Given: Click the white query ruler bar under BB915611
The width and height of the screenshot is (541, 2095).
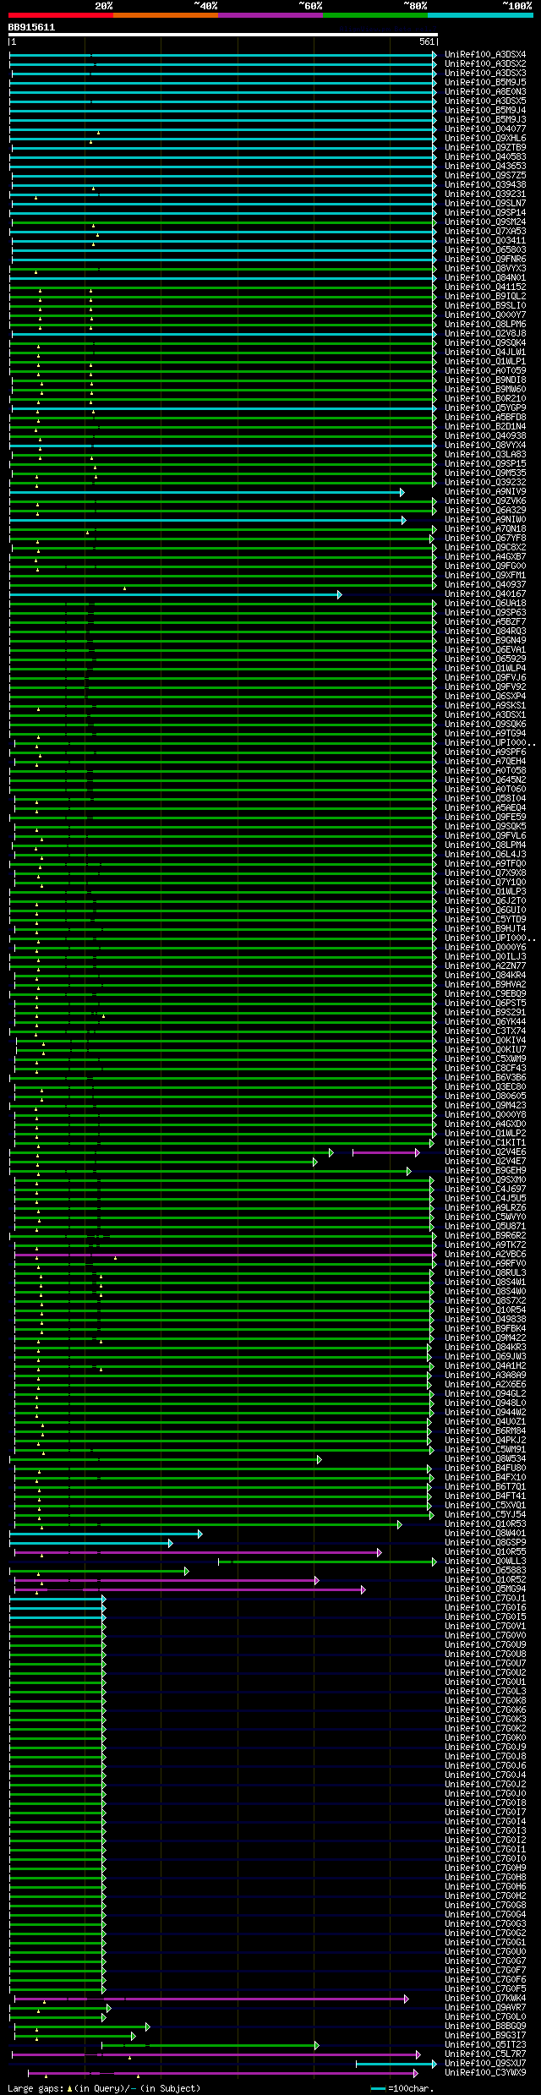Looking at the screenshot, I should (x=223, y=35).
